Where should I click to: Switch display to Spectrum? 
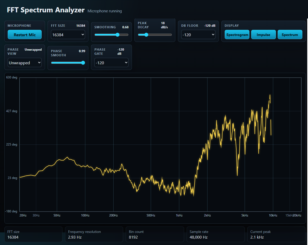tap(290, 35)
